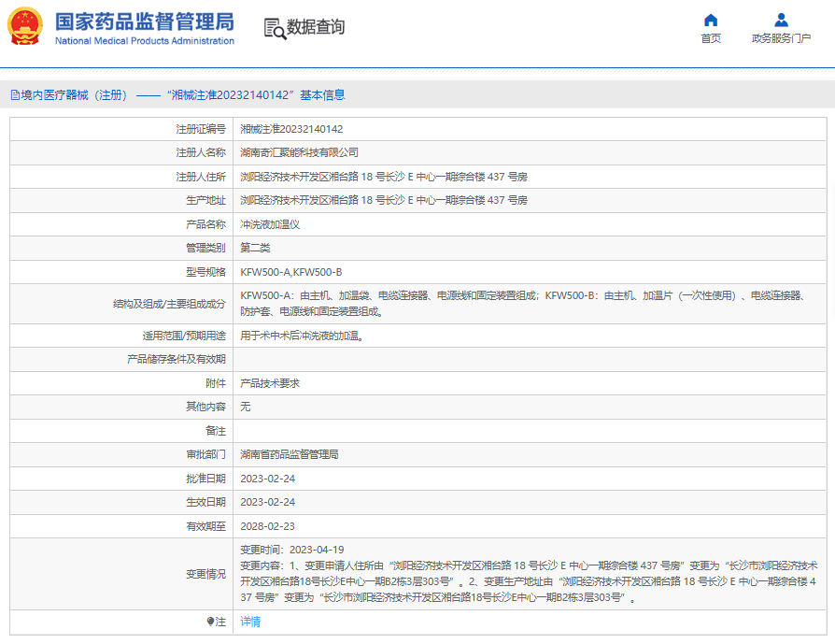Open the 详情 link in the bottom row
The width and height of the screenshot is (835, 644).
click(250, 622)
